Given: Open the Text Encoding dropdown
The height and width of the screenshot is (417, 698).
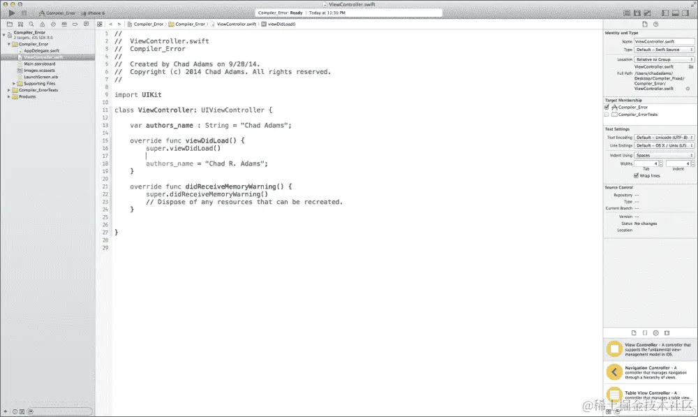Looking at the screenshot, I should point(664,138).
